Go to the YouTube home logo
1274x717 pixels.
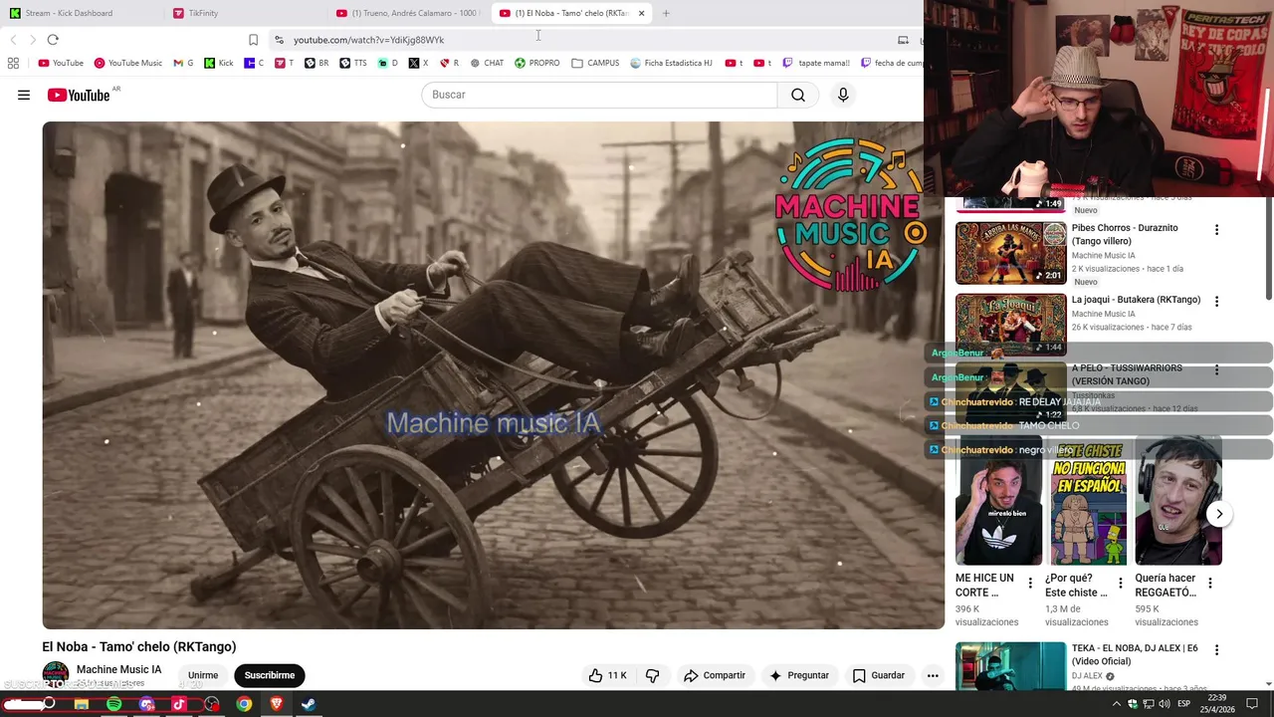point(79,95)
